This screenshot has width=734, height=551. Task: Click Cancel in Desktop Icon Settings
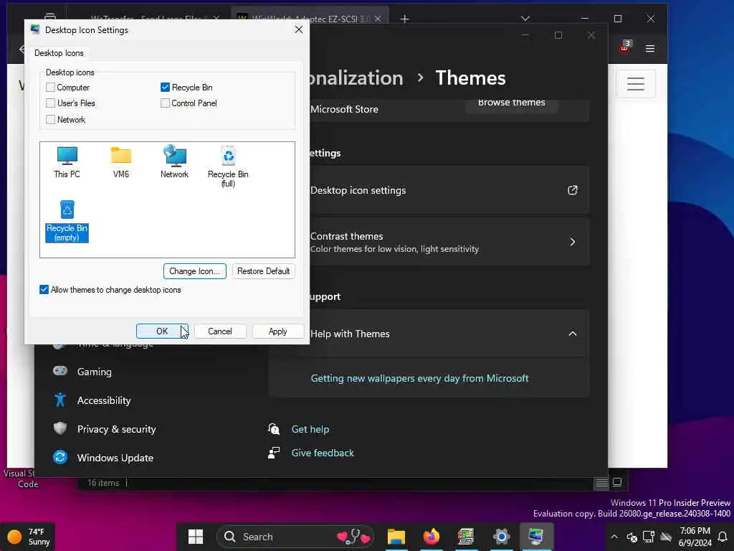[x=220, y=331]
